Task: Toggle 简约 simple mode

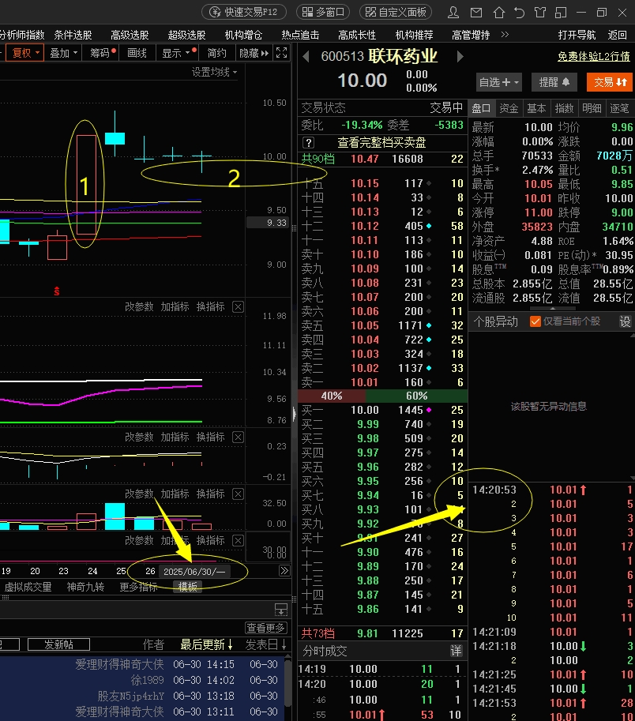Action: (x=216, y=53)
